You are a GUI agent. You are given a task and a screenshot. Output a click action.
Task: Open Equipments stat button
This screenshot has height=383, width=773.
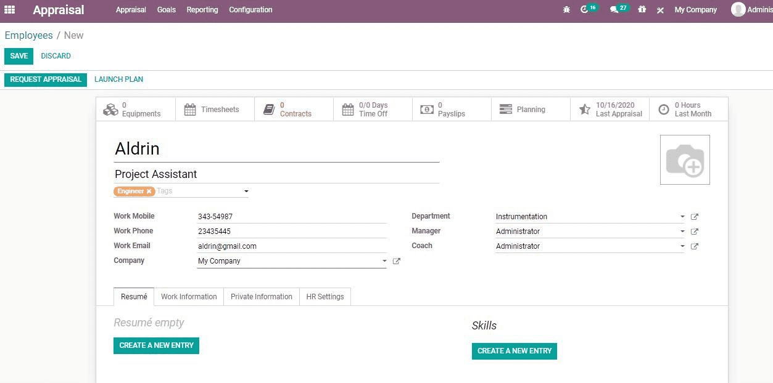[136, 110]
